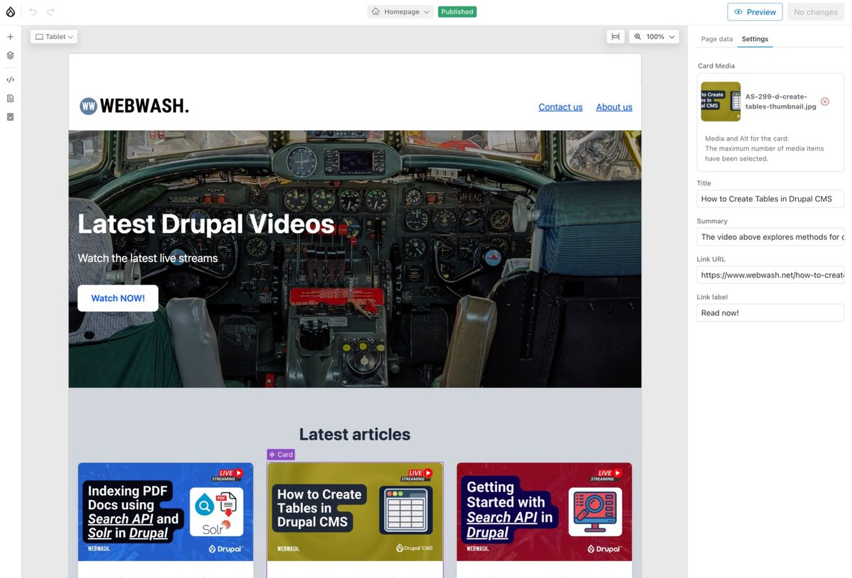Screen dimensions: 852x578
Task: Switch to the Page data tab
Action: point(716,39)
